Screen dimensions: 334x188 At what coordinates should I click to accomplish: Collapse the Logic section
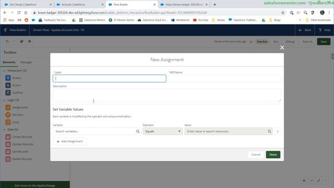tap(4, 100)
